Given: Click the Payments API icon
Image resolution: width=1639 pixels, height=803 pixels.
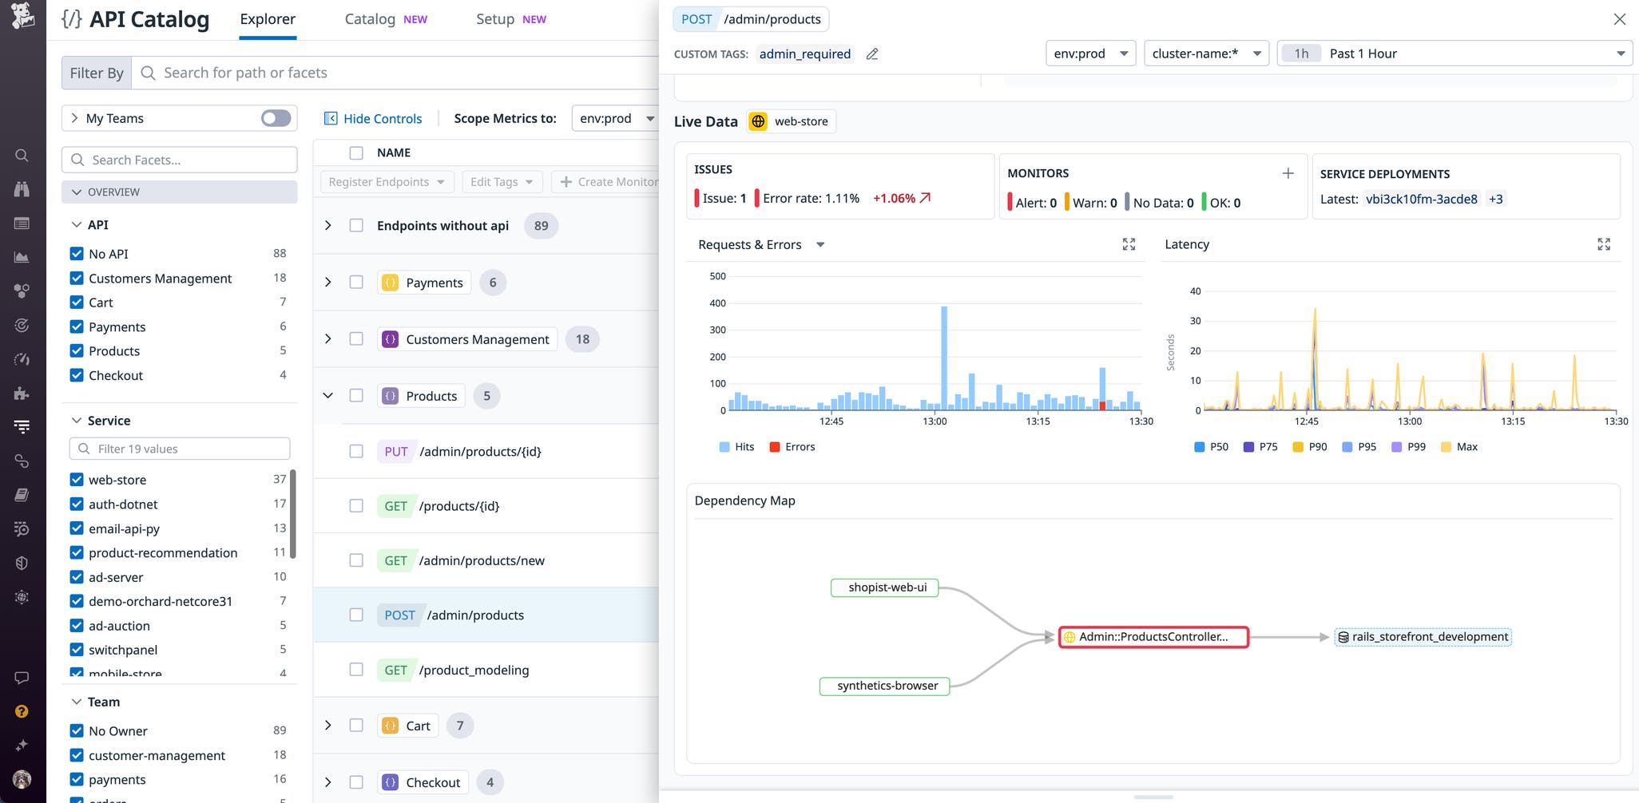Looking at the screenshot, I should tap(390, 283).
